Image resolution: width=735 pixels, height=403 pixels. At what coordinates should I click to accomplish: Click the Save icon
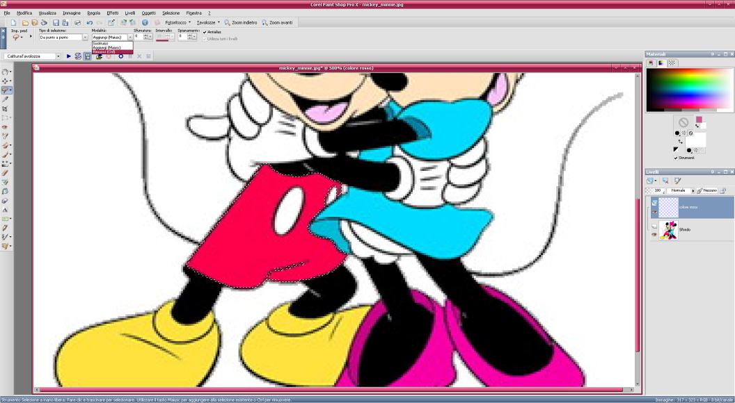[x=56, y=22]
